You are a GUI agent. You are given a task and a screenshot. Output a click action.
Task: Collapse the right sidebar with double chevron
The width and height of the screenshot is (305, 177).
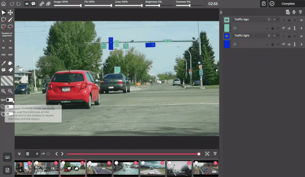click(x=221, y=13)
